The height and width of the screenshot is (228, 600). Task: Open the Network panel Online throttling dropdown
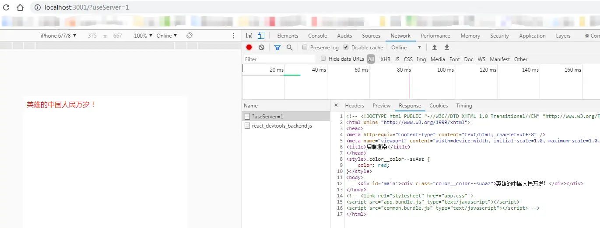click(x=406, y=47)
